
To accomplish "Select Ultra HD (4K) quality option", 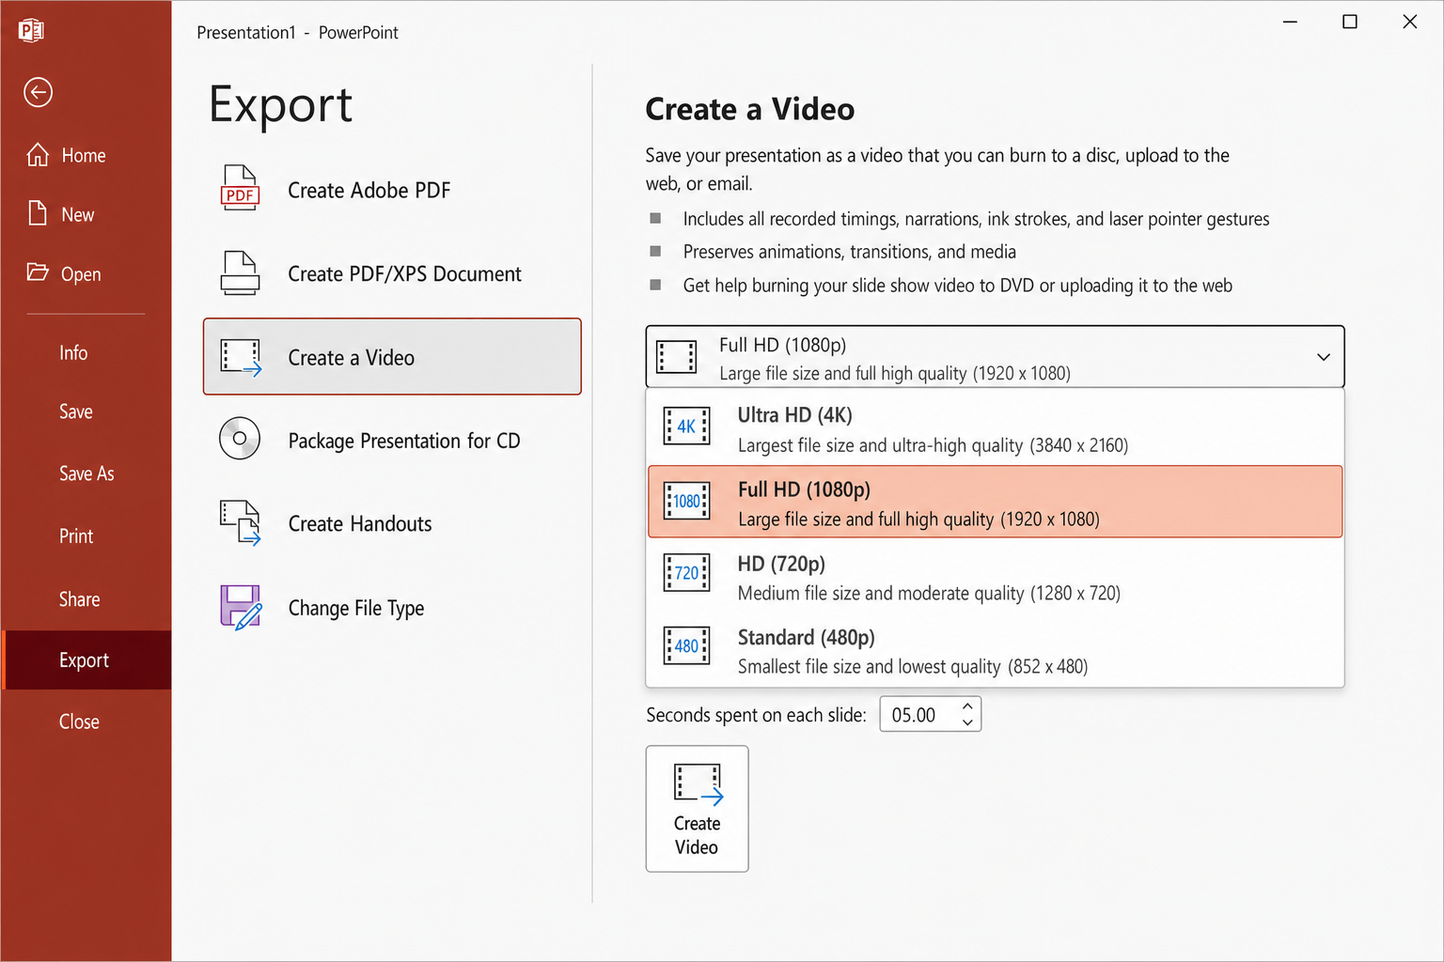I will tap(996, 428).
